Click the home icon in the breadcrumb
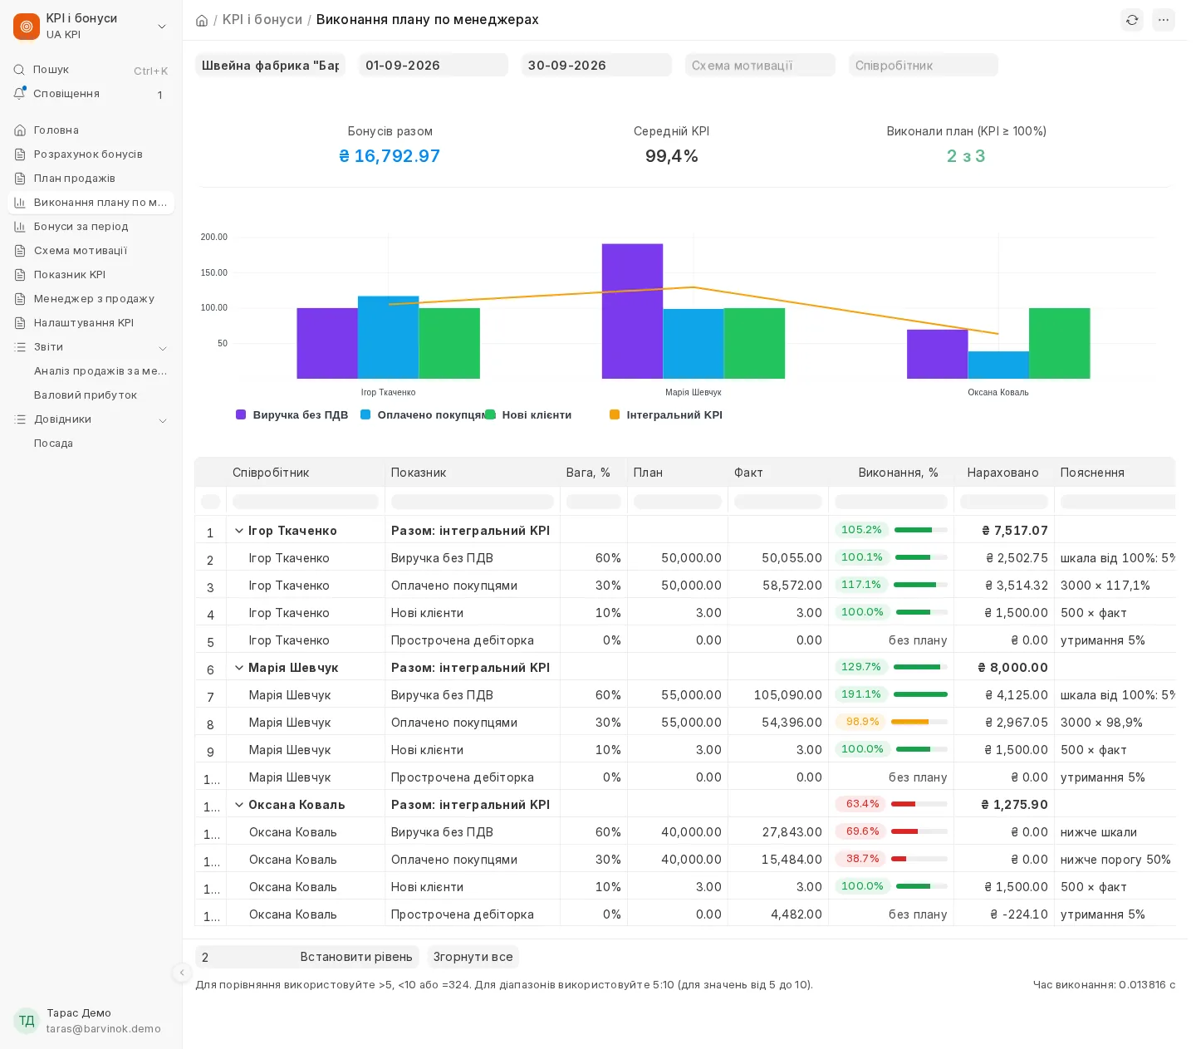 (202, 20)
